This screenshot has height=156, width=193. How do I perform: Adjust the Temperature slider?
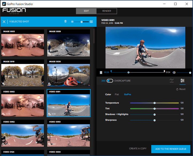(155, 103)
